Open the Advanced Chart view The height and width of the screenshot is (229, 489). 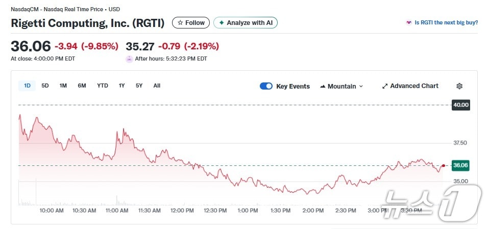[414, 86]
